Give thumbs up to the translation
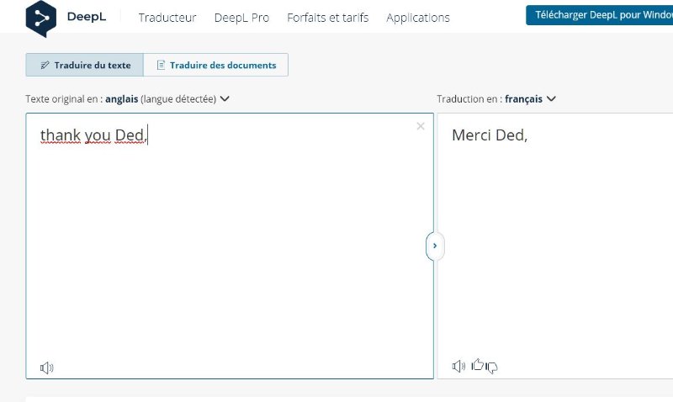The height and width of the screenshot is (402, 673). pos(477,365)
